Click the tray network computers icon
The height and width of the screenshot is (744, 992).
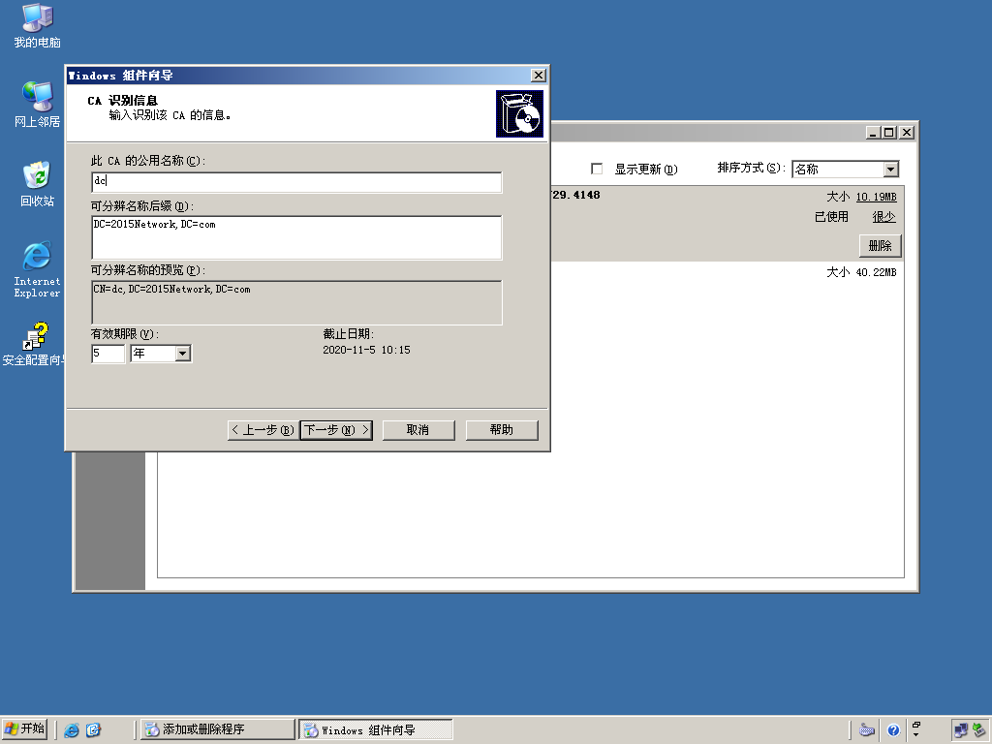coord(961,730)
